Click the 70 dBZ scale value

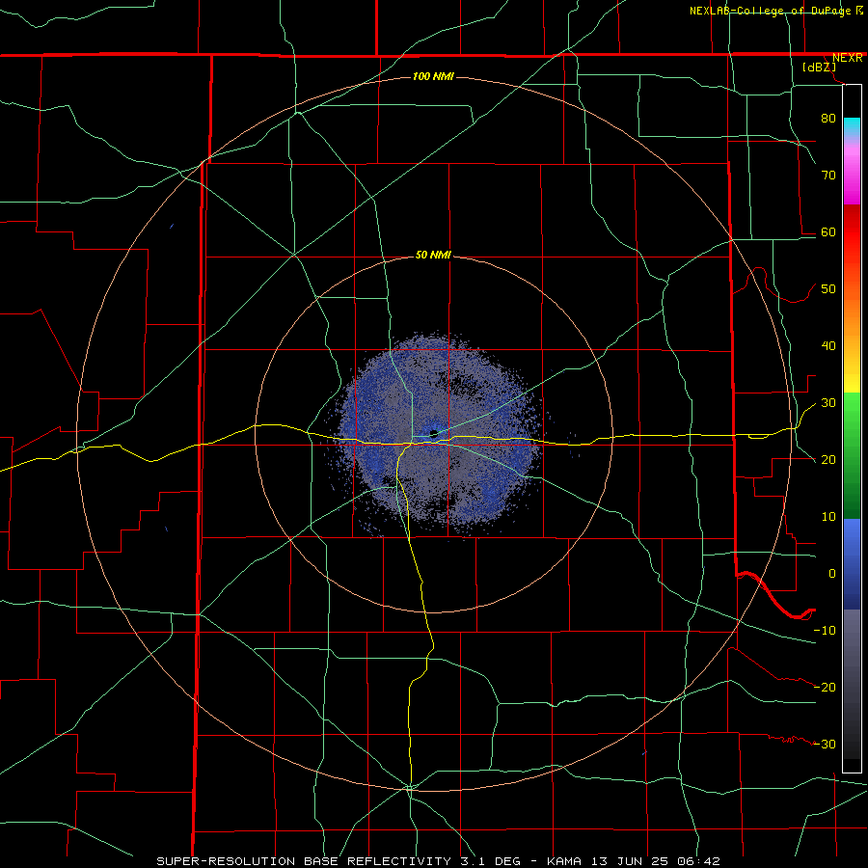(x=828, y=175)
